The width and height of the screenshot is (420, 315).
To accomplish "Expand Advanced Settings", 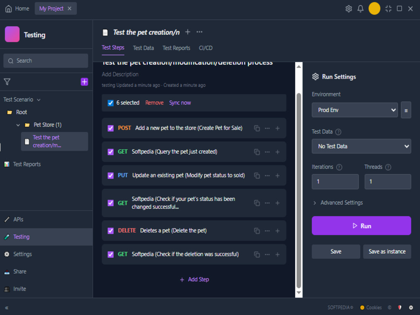I will pyautogui.click(x=338, y=203).
